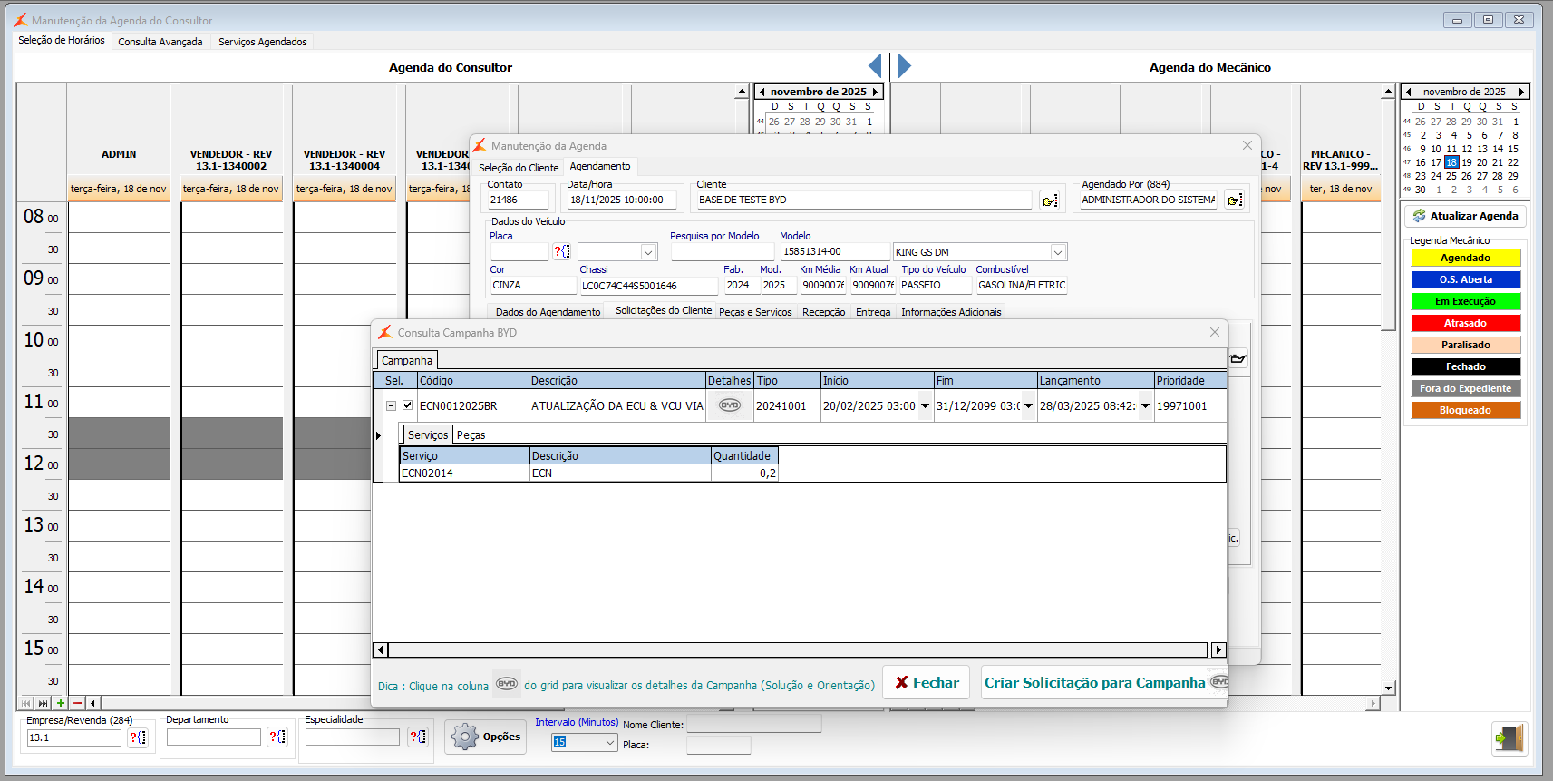The height and width of the screenshot is (781, 1553).
Task: Click Criar Solicitação para Campanha
Action: click(1094, 683)
